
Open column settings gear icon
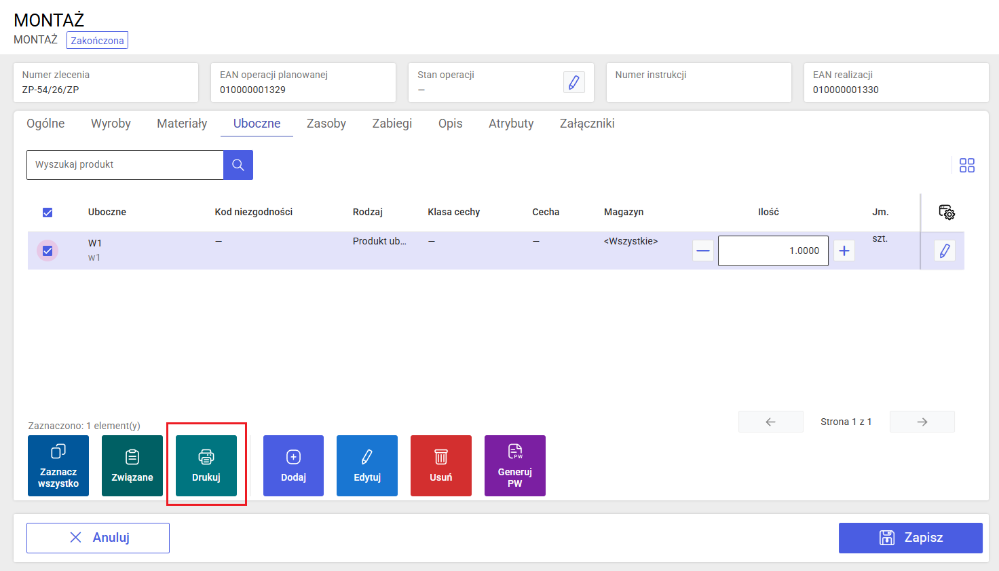(947, 213)
